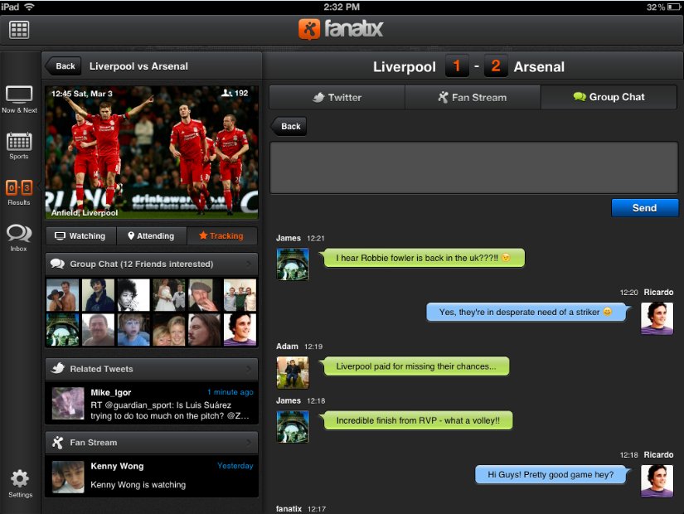Select the purple shirt man friend photo
684x514 pixels.
click(240, 330)
